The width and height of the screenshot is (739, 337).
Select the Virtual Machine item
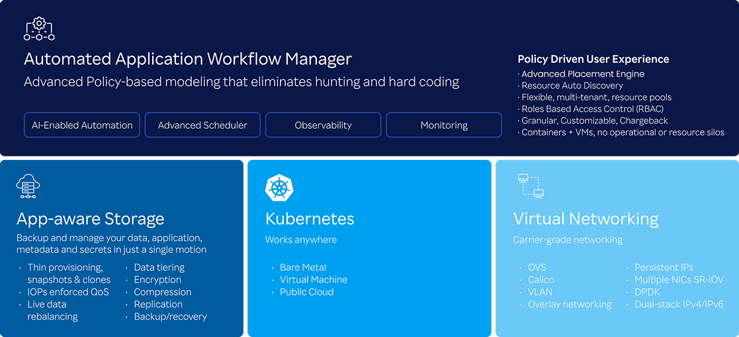pyautogui.click(x=314, y=280)
